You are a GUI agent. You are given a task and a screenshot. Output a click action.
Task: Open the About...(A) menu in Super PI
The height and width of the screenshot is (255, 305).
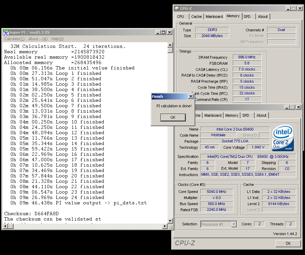point(38,39)
